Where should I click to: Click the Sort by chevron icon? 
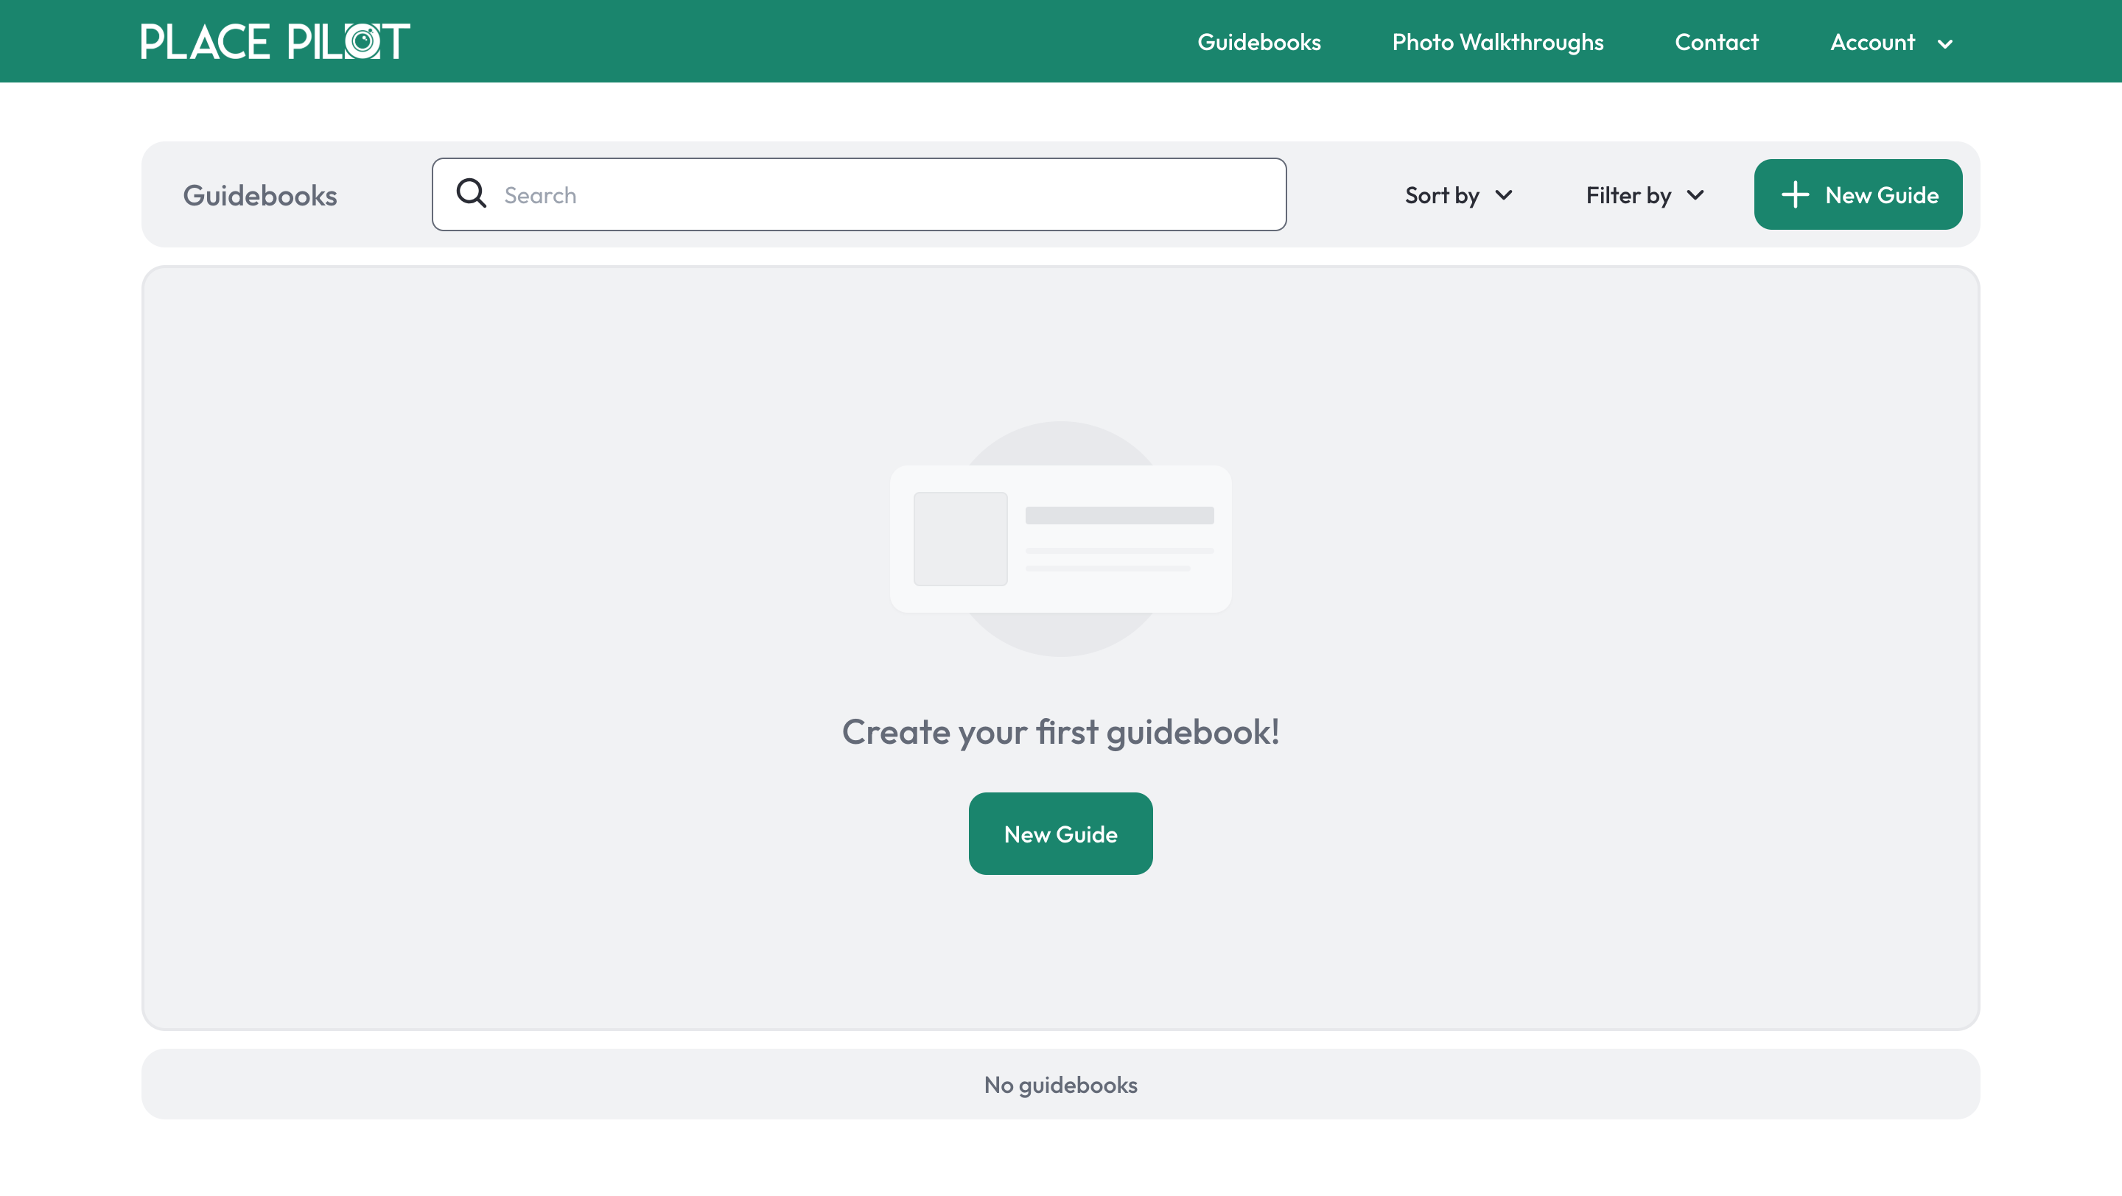pos(1503,195)
